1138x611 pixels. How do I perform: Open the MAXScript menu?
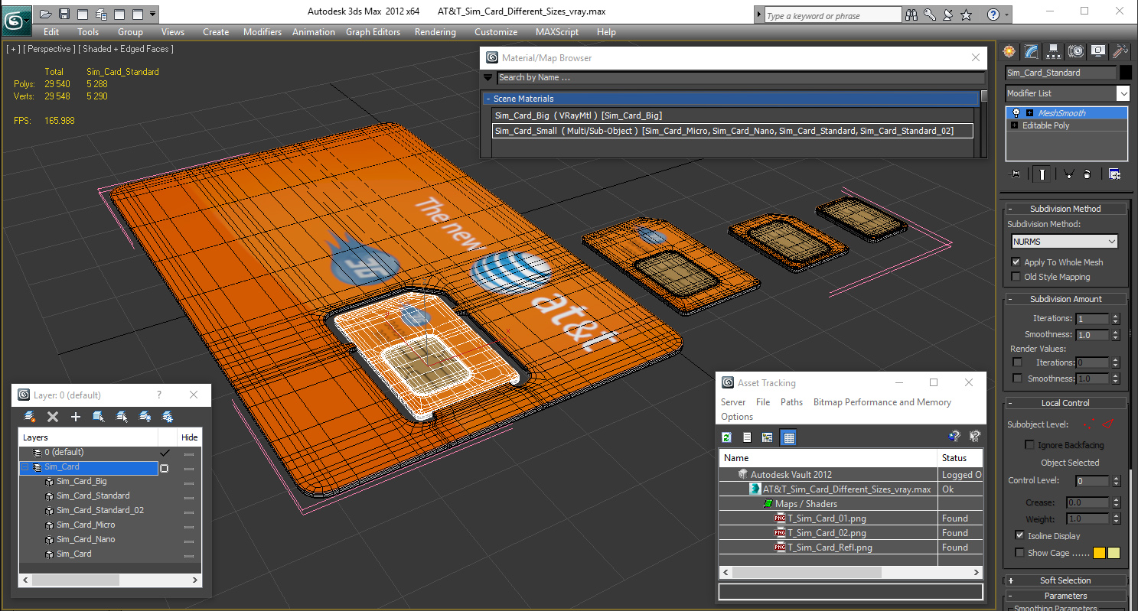[x=557, y=32]
